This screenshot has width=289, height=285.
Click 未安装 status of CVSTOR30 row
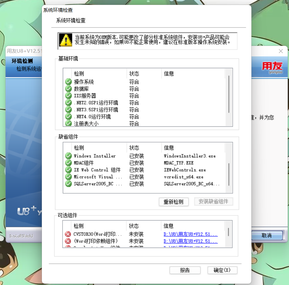pyautogui.click(x=136, y=234)
